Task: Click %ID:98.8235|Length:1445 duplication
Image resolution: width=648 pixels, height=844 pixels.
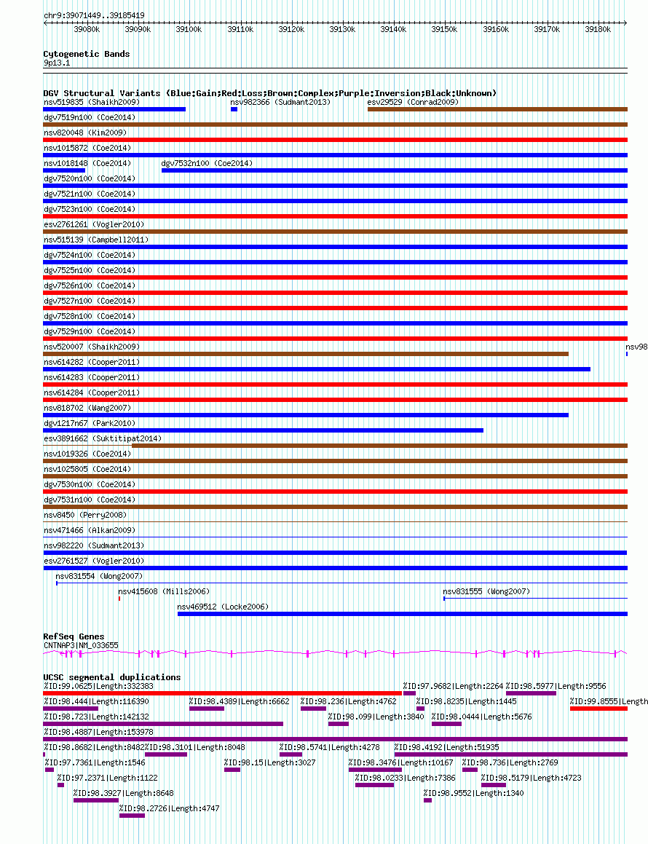Action: tap(466, 701)
